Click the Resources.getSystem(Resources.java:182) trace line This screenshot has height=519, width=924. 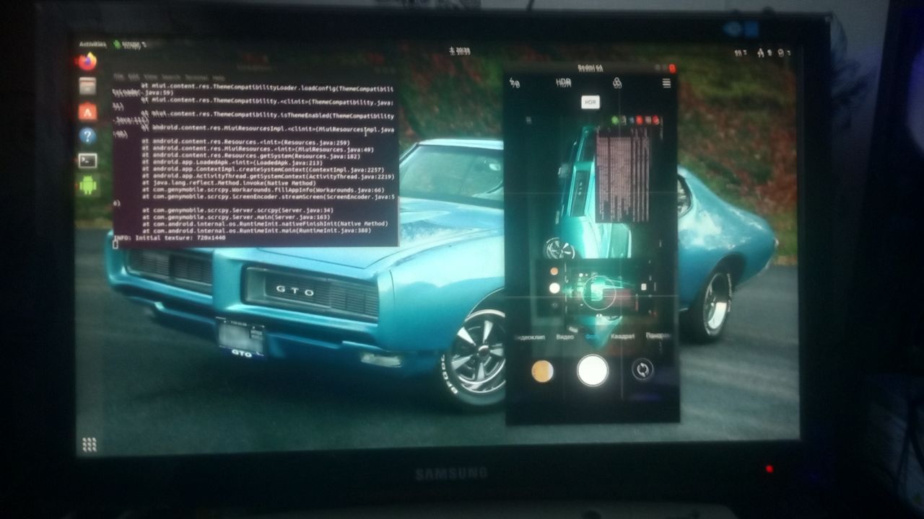(x=250, y=156)
